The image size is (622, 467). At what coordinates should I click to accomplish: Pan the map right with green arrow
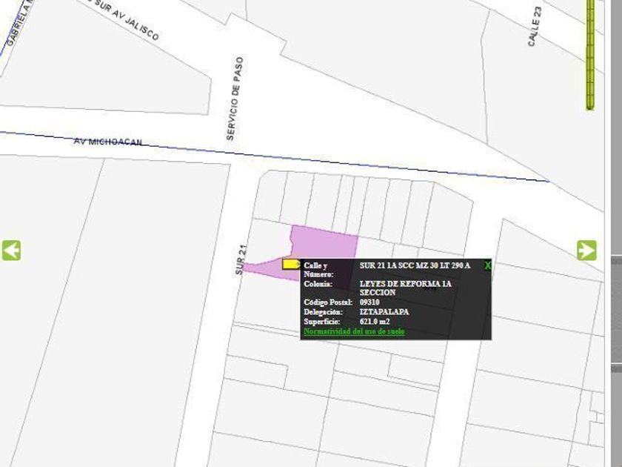point(586,251)
